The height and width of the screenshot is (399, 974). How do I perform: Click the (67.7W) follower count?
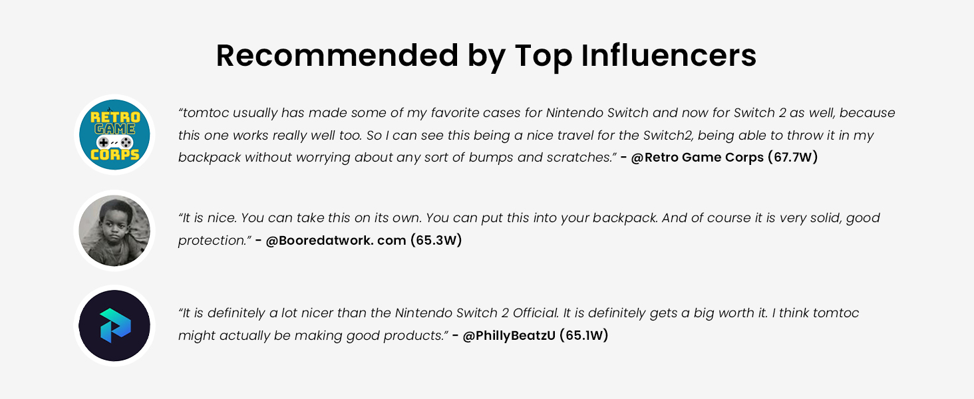click(x=792, y=158)
